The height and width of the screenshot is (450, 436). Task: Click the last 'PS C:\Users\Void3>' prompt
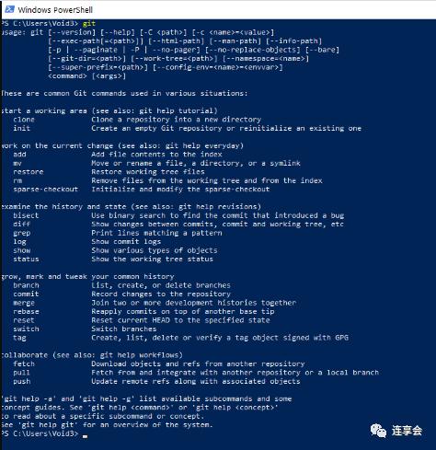coord(40,433)
